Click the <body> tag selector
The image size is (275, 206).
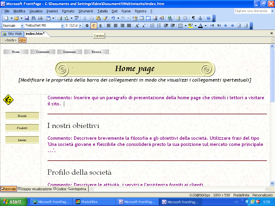click(x=11, y=40)
